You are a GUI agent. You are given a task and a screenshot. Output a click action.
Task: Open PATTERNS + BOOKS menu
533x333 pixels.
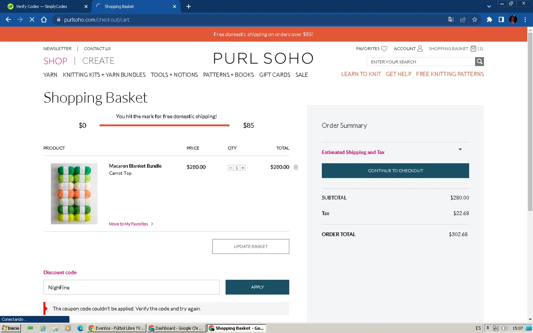point(228,75)
